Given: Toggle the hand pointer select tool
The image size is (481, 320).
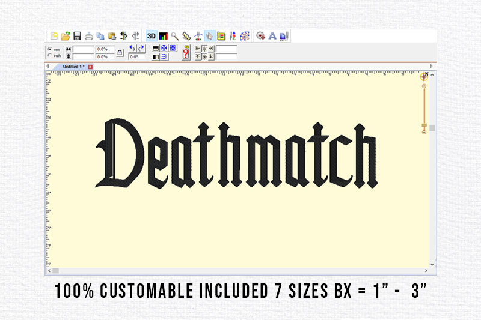Looking at the screenshot, I should click(x=209, y=36).
